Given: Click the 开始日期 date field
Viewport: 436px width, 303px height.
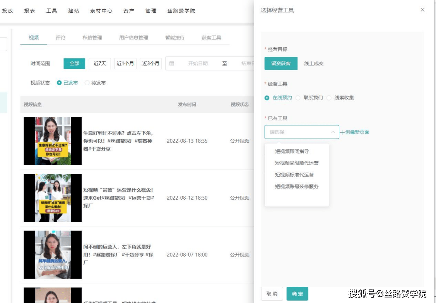Looking at the screenshot, I should coord(198,63).
